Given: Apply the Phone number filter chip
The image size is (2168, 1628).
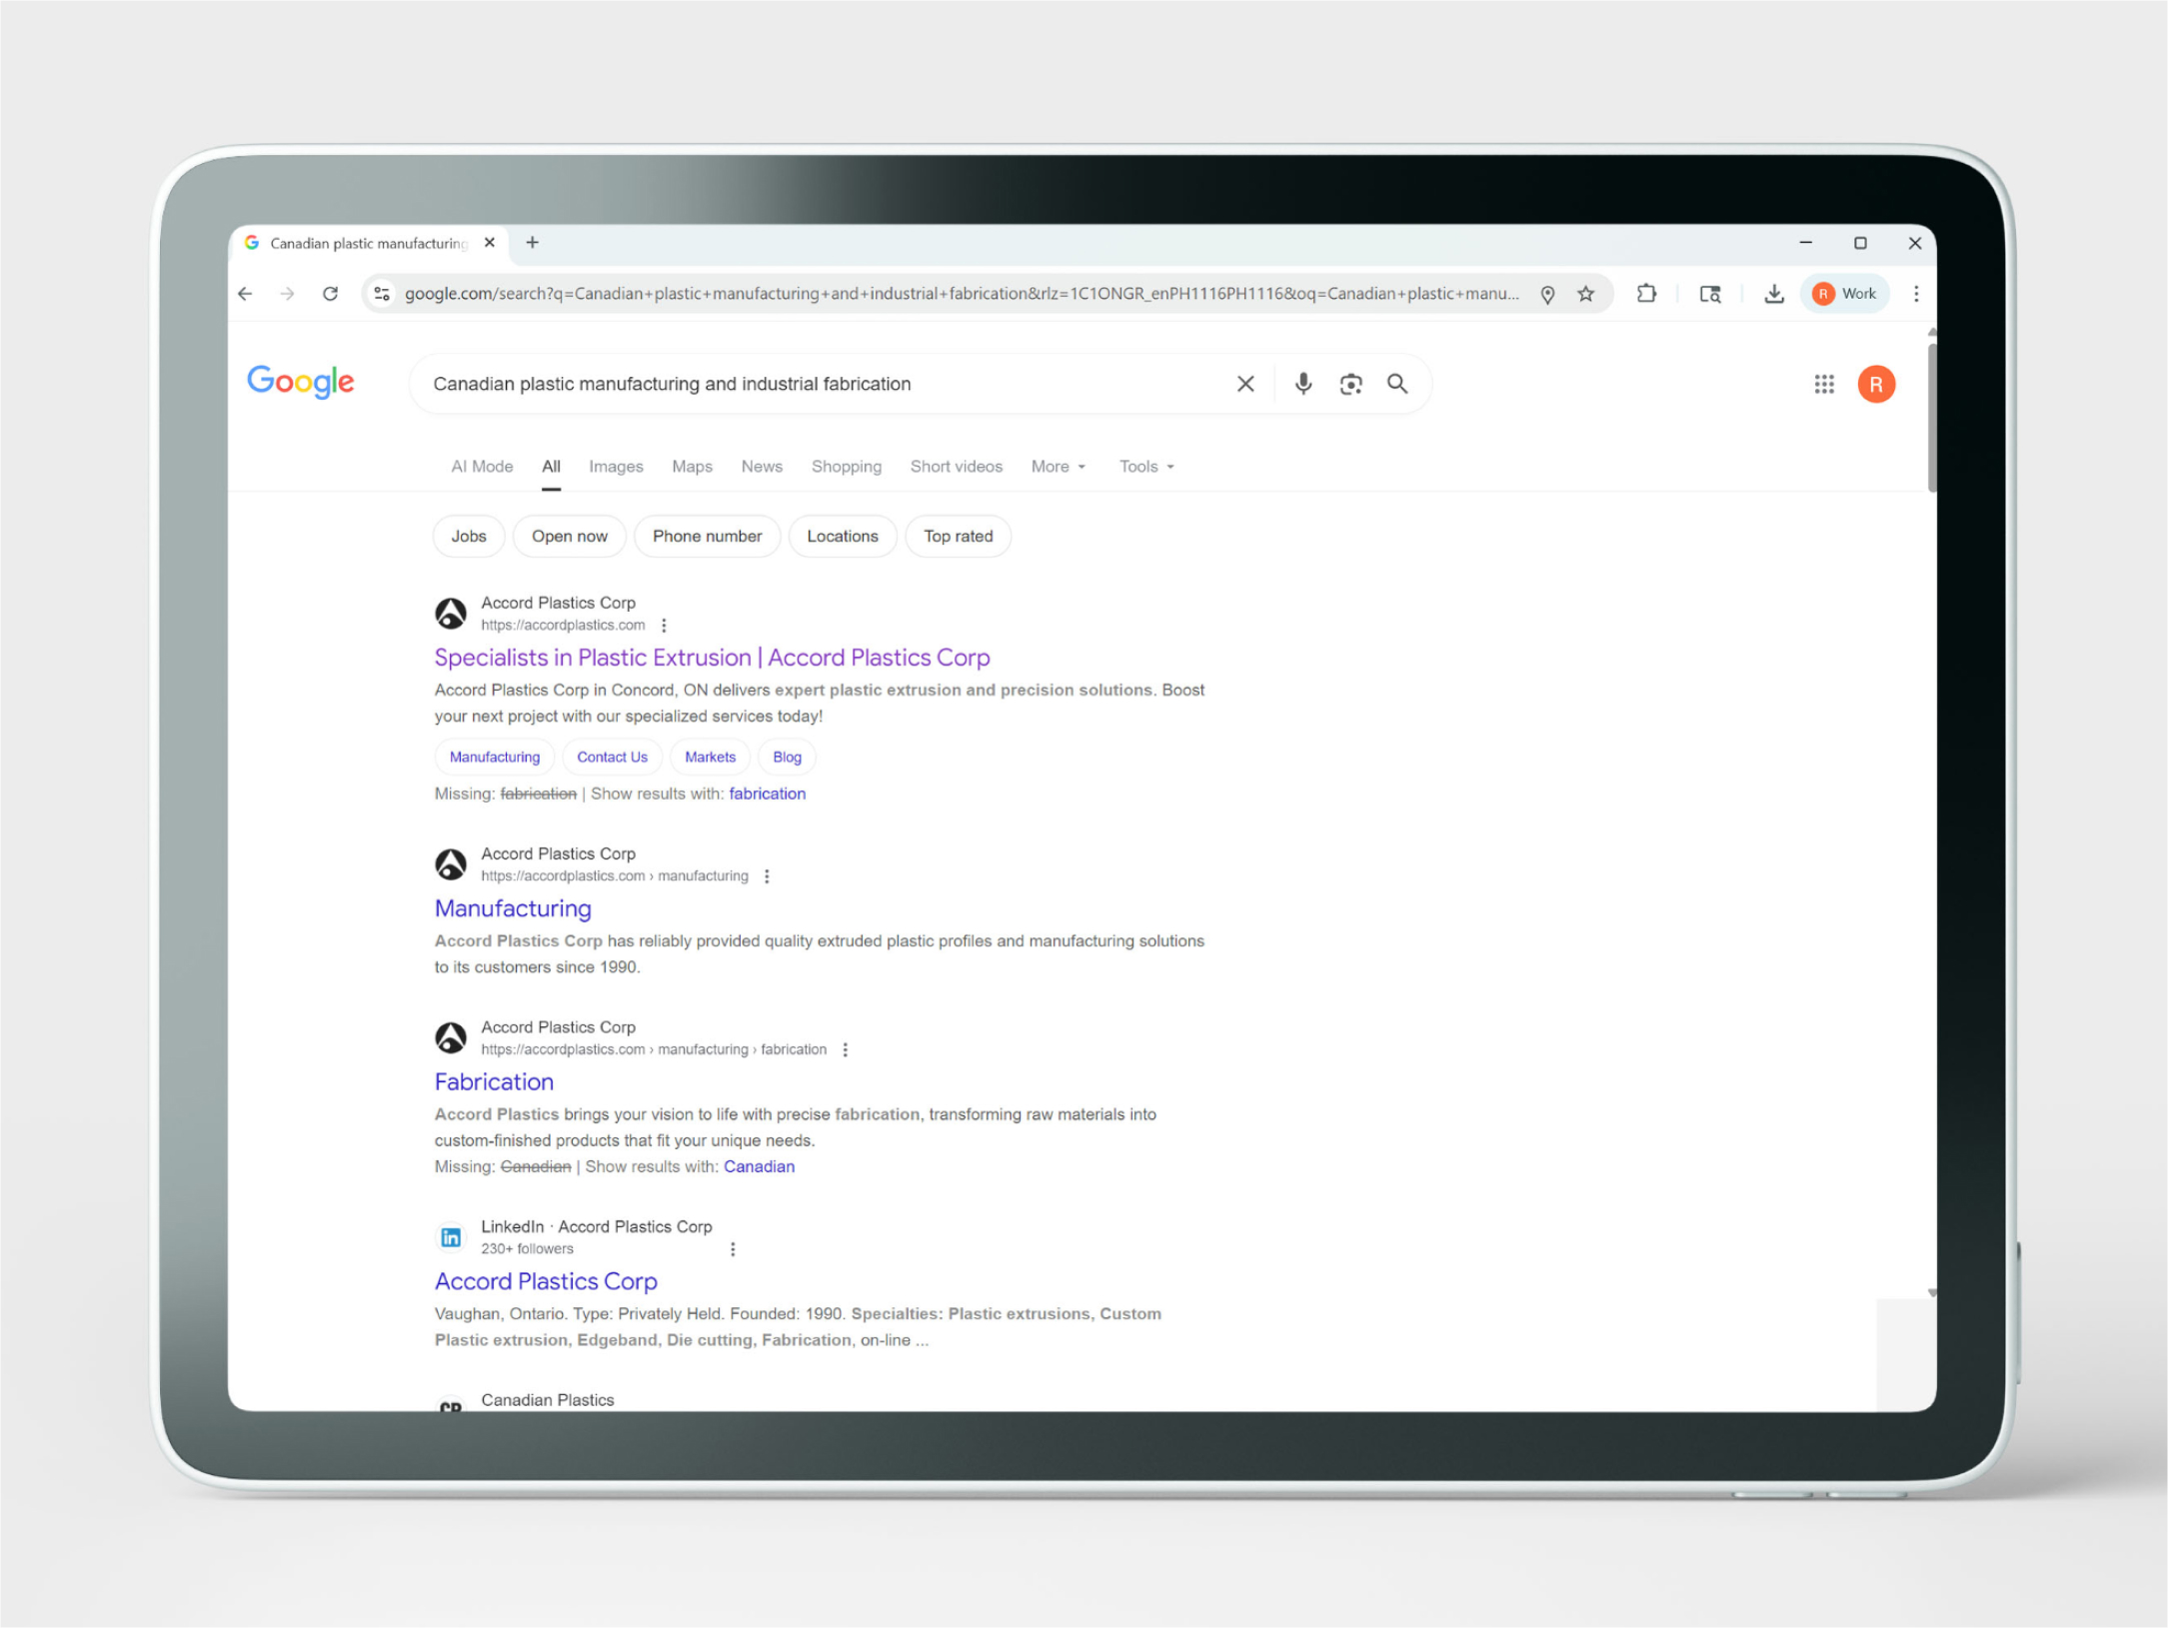Looking at the screenshot, I should pyautogui.click(x=708, y=537).
